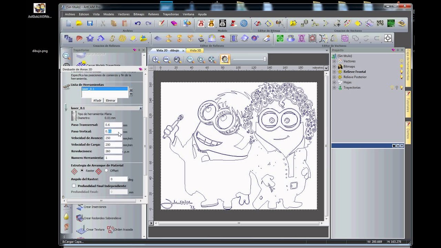Click the fit-to-window zoom icon

coord(212,59)
